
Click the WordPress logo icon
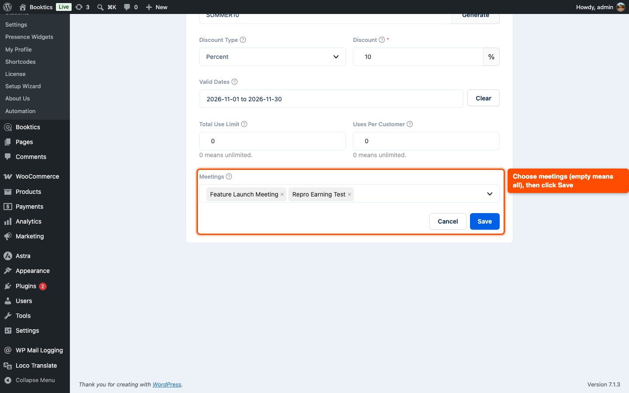[x=7, y=7]
